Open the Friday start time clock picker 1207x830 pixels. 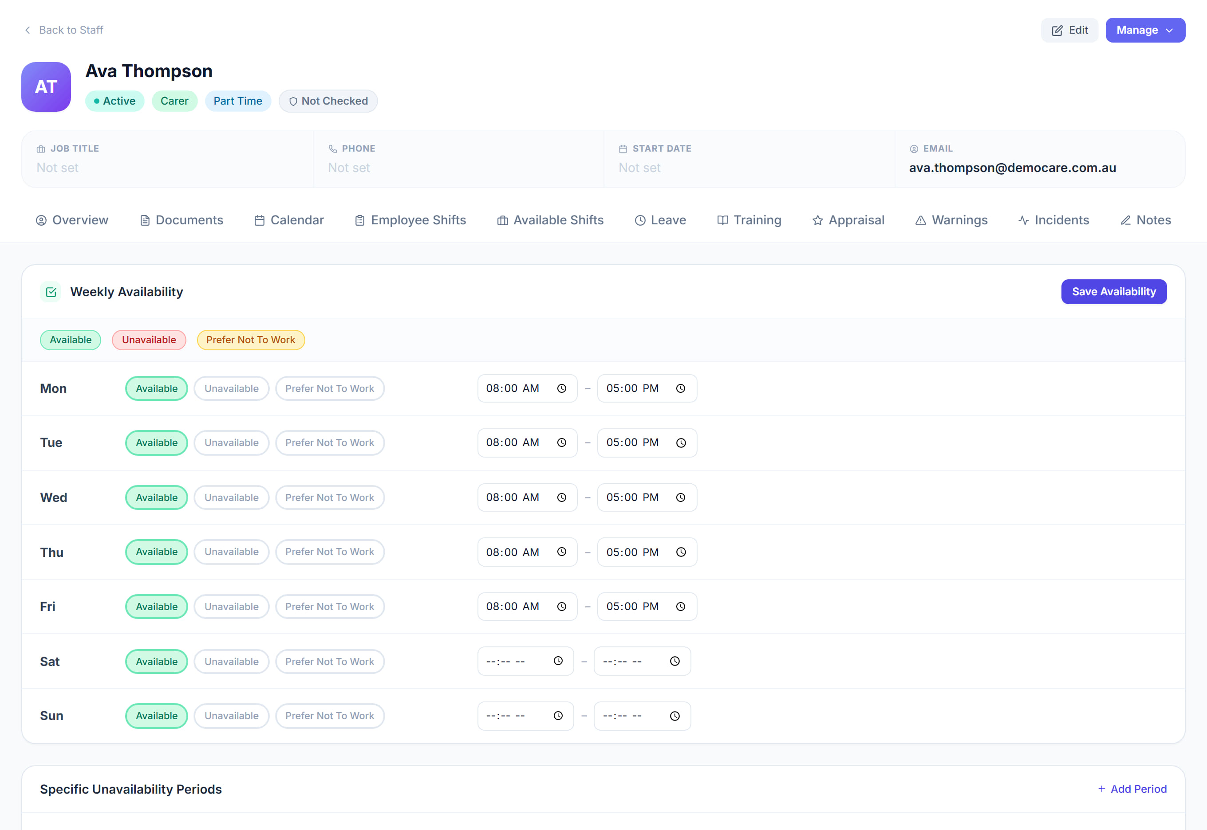(562, 607)
